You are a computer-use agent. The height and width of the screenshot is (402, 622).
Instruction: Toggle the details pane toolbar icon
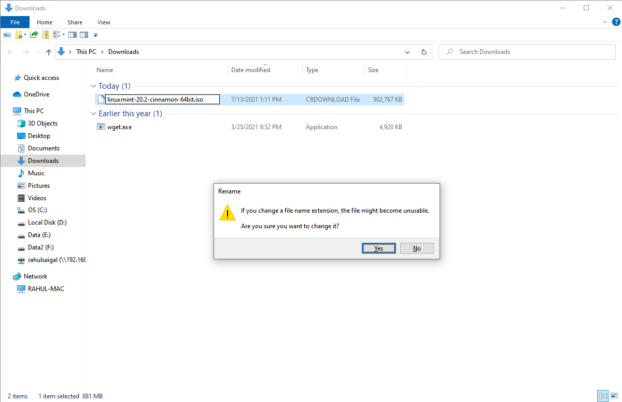[x=84, y=35]
